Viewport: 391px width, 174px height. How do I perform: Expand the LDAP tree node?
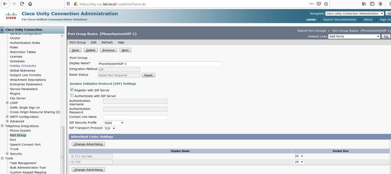click(x=7, y=103)
